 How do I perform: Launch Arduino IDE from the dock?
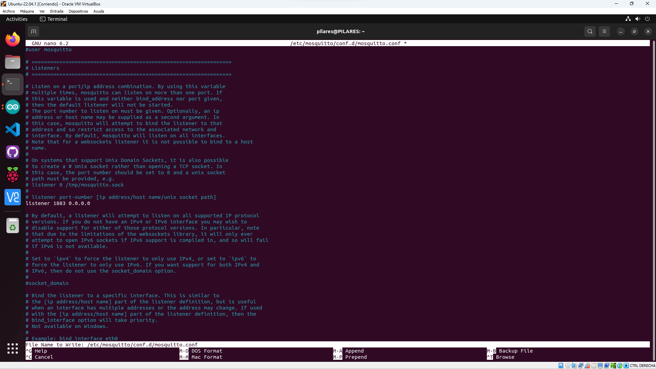[13, 107]
